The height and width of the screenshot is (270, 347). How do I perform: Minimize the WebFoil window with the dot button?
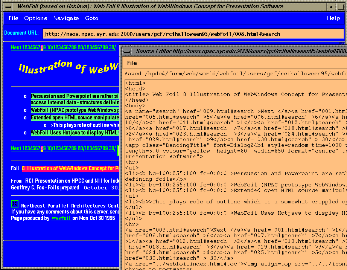pos(331,7)
